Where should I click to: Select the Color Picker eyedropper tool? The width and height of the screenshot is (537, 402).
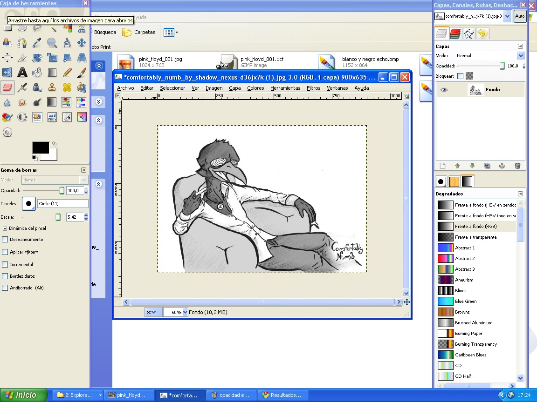pos(37,43)
